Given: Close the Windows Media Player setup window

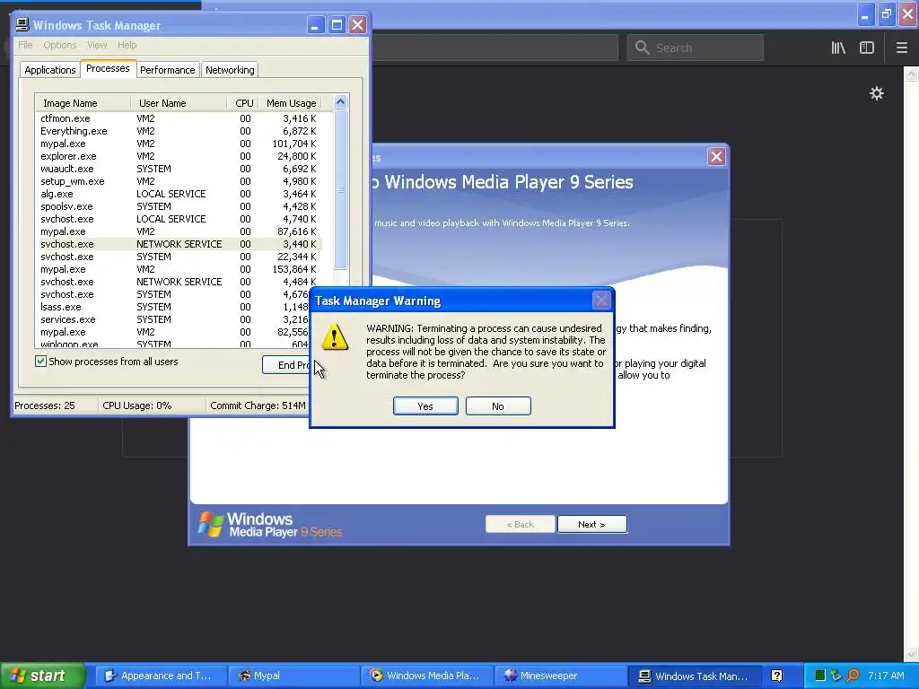Looking at the screenshot, I should (716, 156).
